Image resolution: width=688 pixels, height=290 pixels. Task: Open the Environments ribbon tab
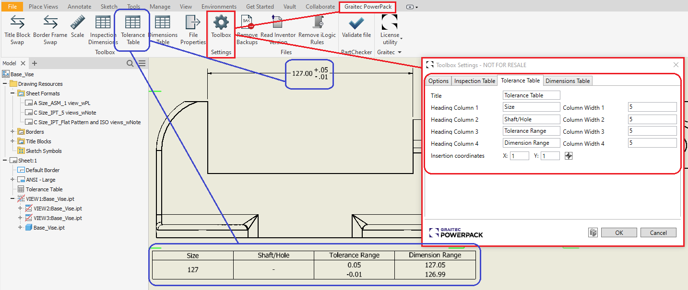pyautogui.click(x=219, y=7)
